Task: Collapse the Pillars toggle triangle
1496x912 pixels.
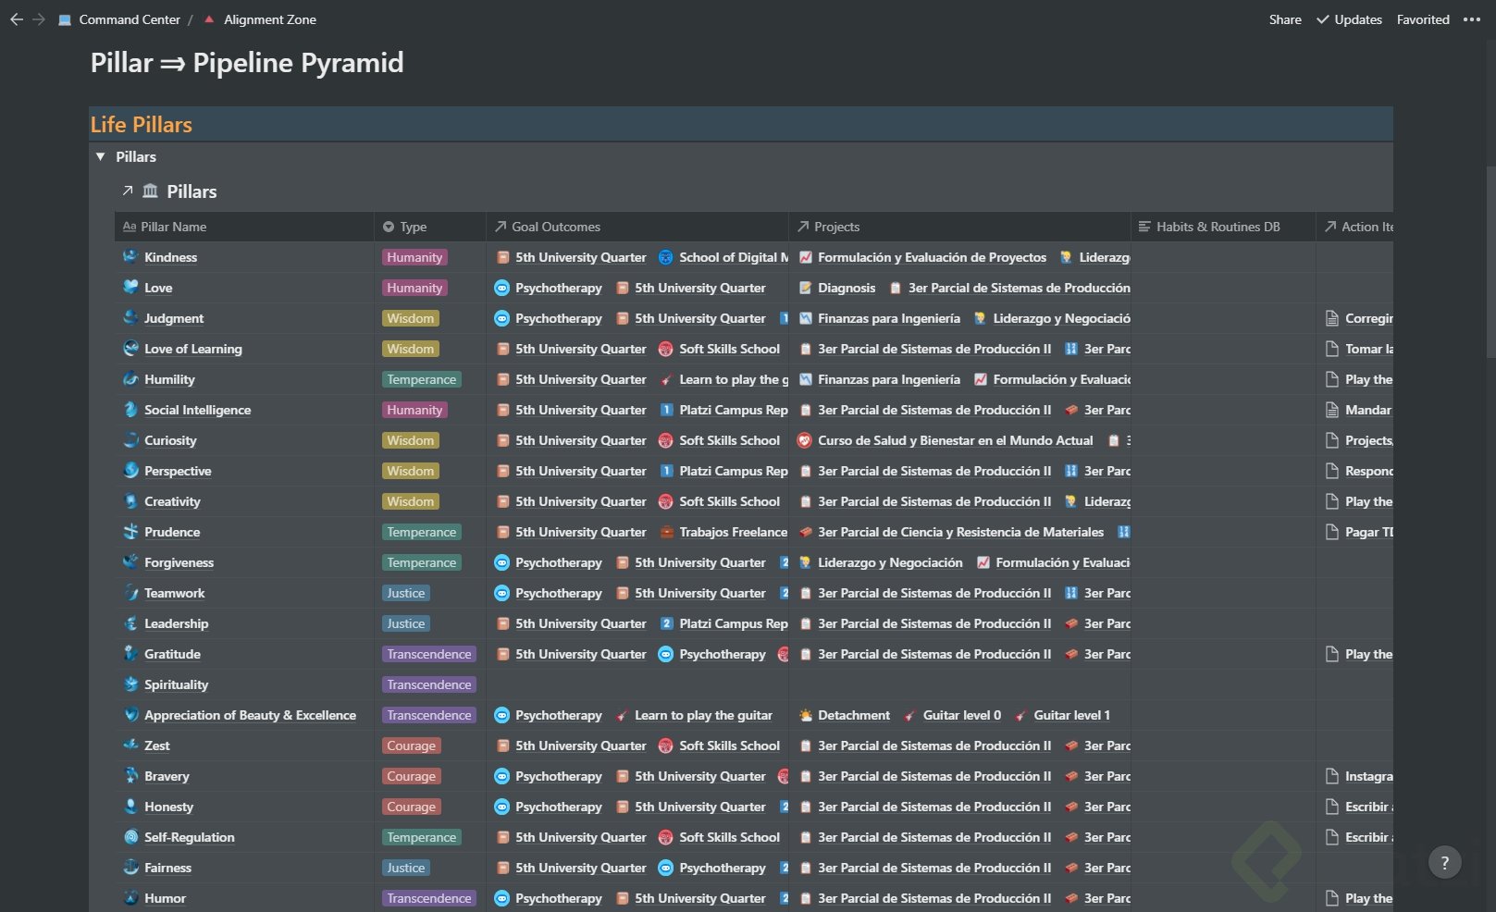Action: coord(101,157)
